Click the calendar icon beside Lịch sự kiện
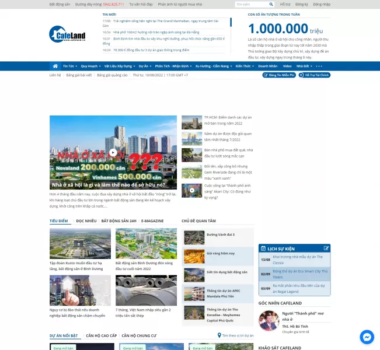 point(263,249)
